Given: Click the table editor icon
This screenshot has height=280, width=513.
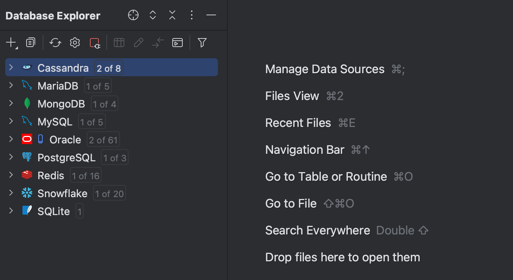Looking at the screenshot, I should coord(119,42).
